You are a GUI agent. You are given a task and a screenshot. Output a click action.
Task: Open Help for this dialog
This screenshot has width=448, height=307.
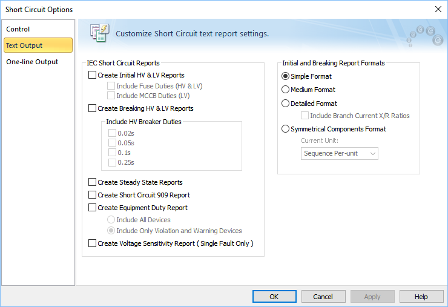pos(421,297)
